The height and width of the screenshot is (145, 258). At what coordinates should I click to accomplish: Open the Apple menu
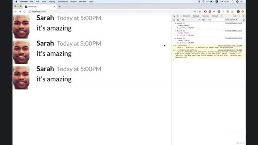(x=16, y=2)
